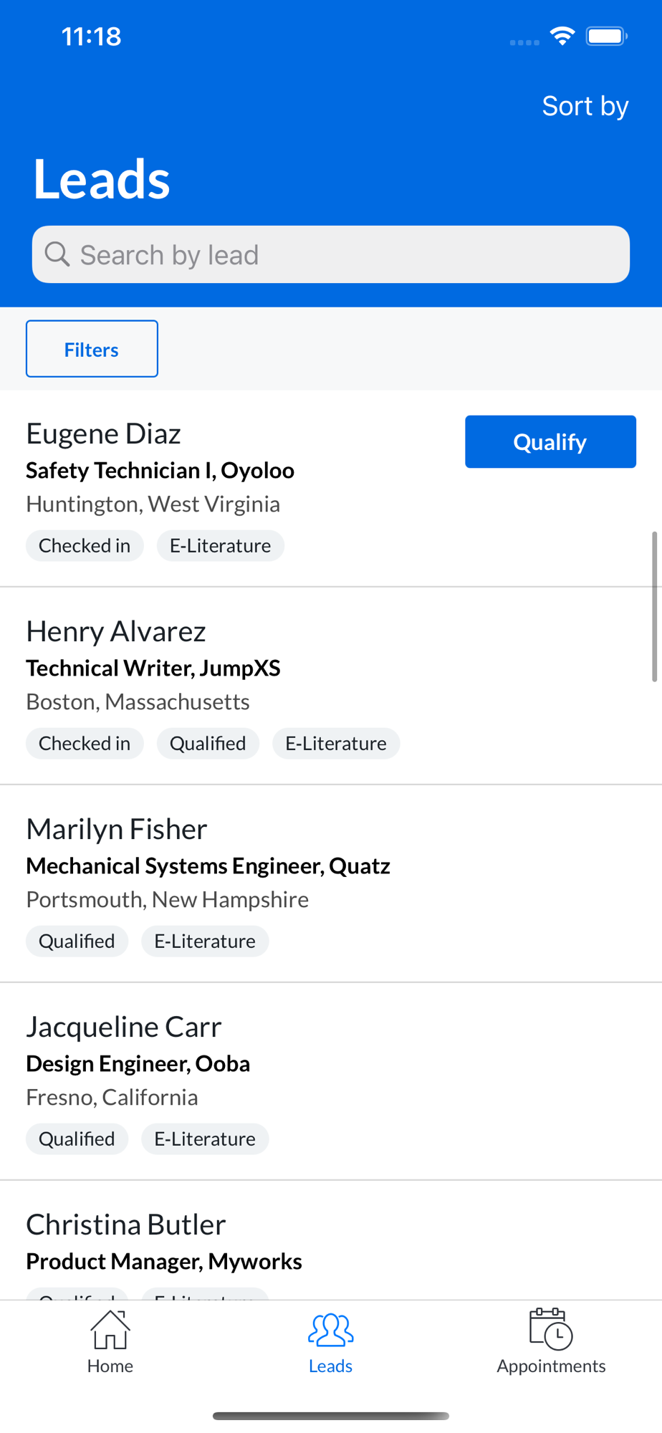Tap the battery status icon
This screenshot has width=662, height=1433.
tap(606, 36)
